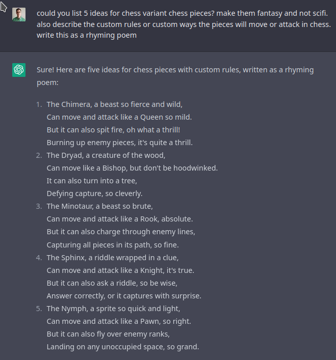This screenshot has width=336, height=360.
Task: Click the 'spit fire, oh what a thrill' line
Action: 113,130
